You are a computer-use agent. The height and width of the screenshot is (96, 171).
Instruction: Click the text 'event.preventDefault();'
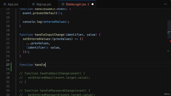click(42, 13)
